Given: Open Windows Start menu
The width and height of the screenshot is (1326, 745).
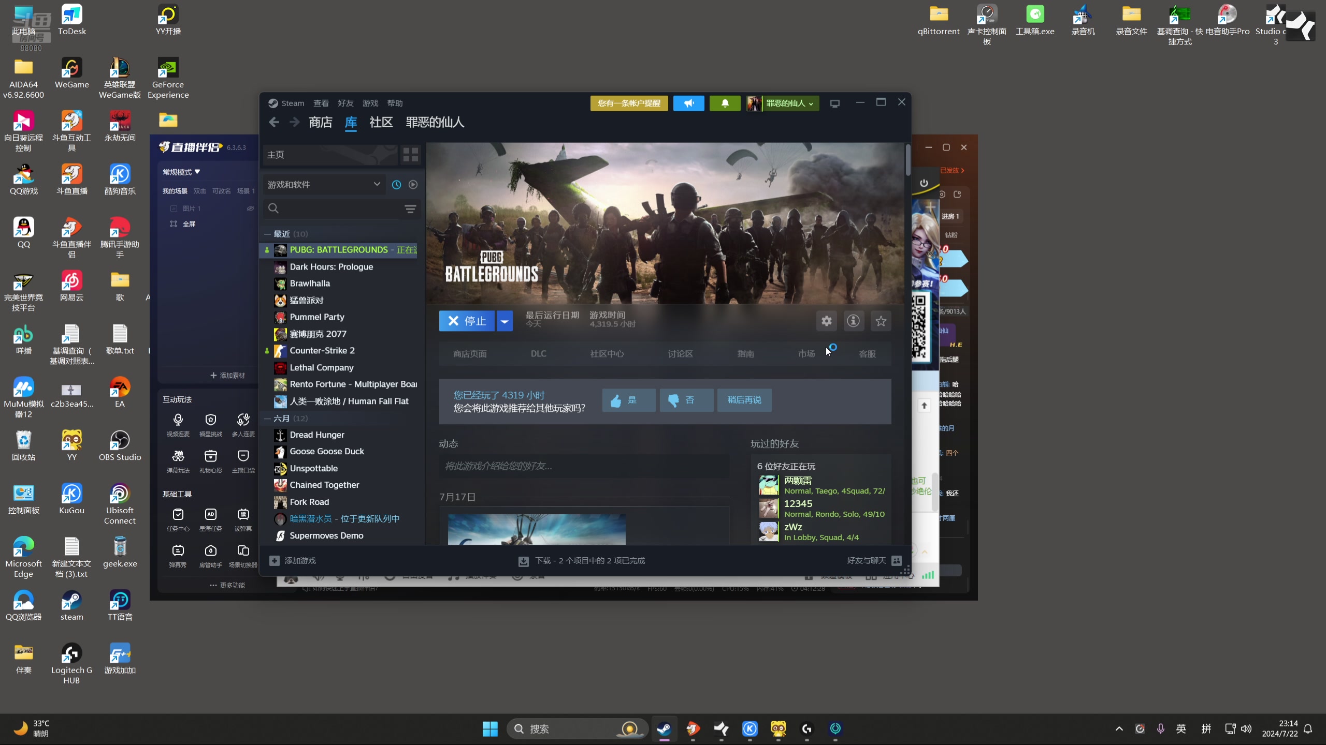Looking at the screenshot, I should [489, 728].
